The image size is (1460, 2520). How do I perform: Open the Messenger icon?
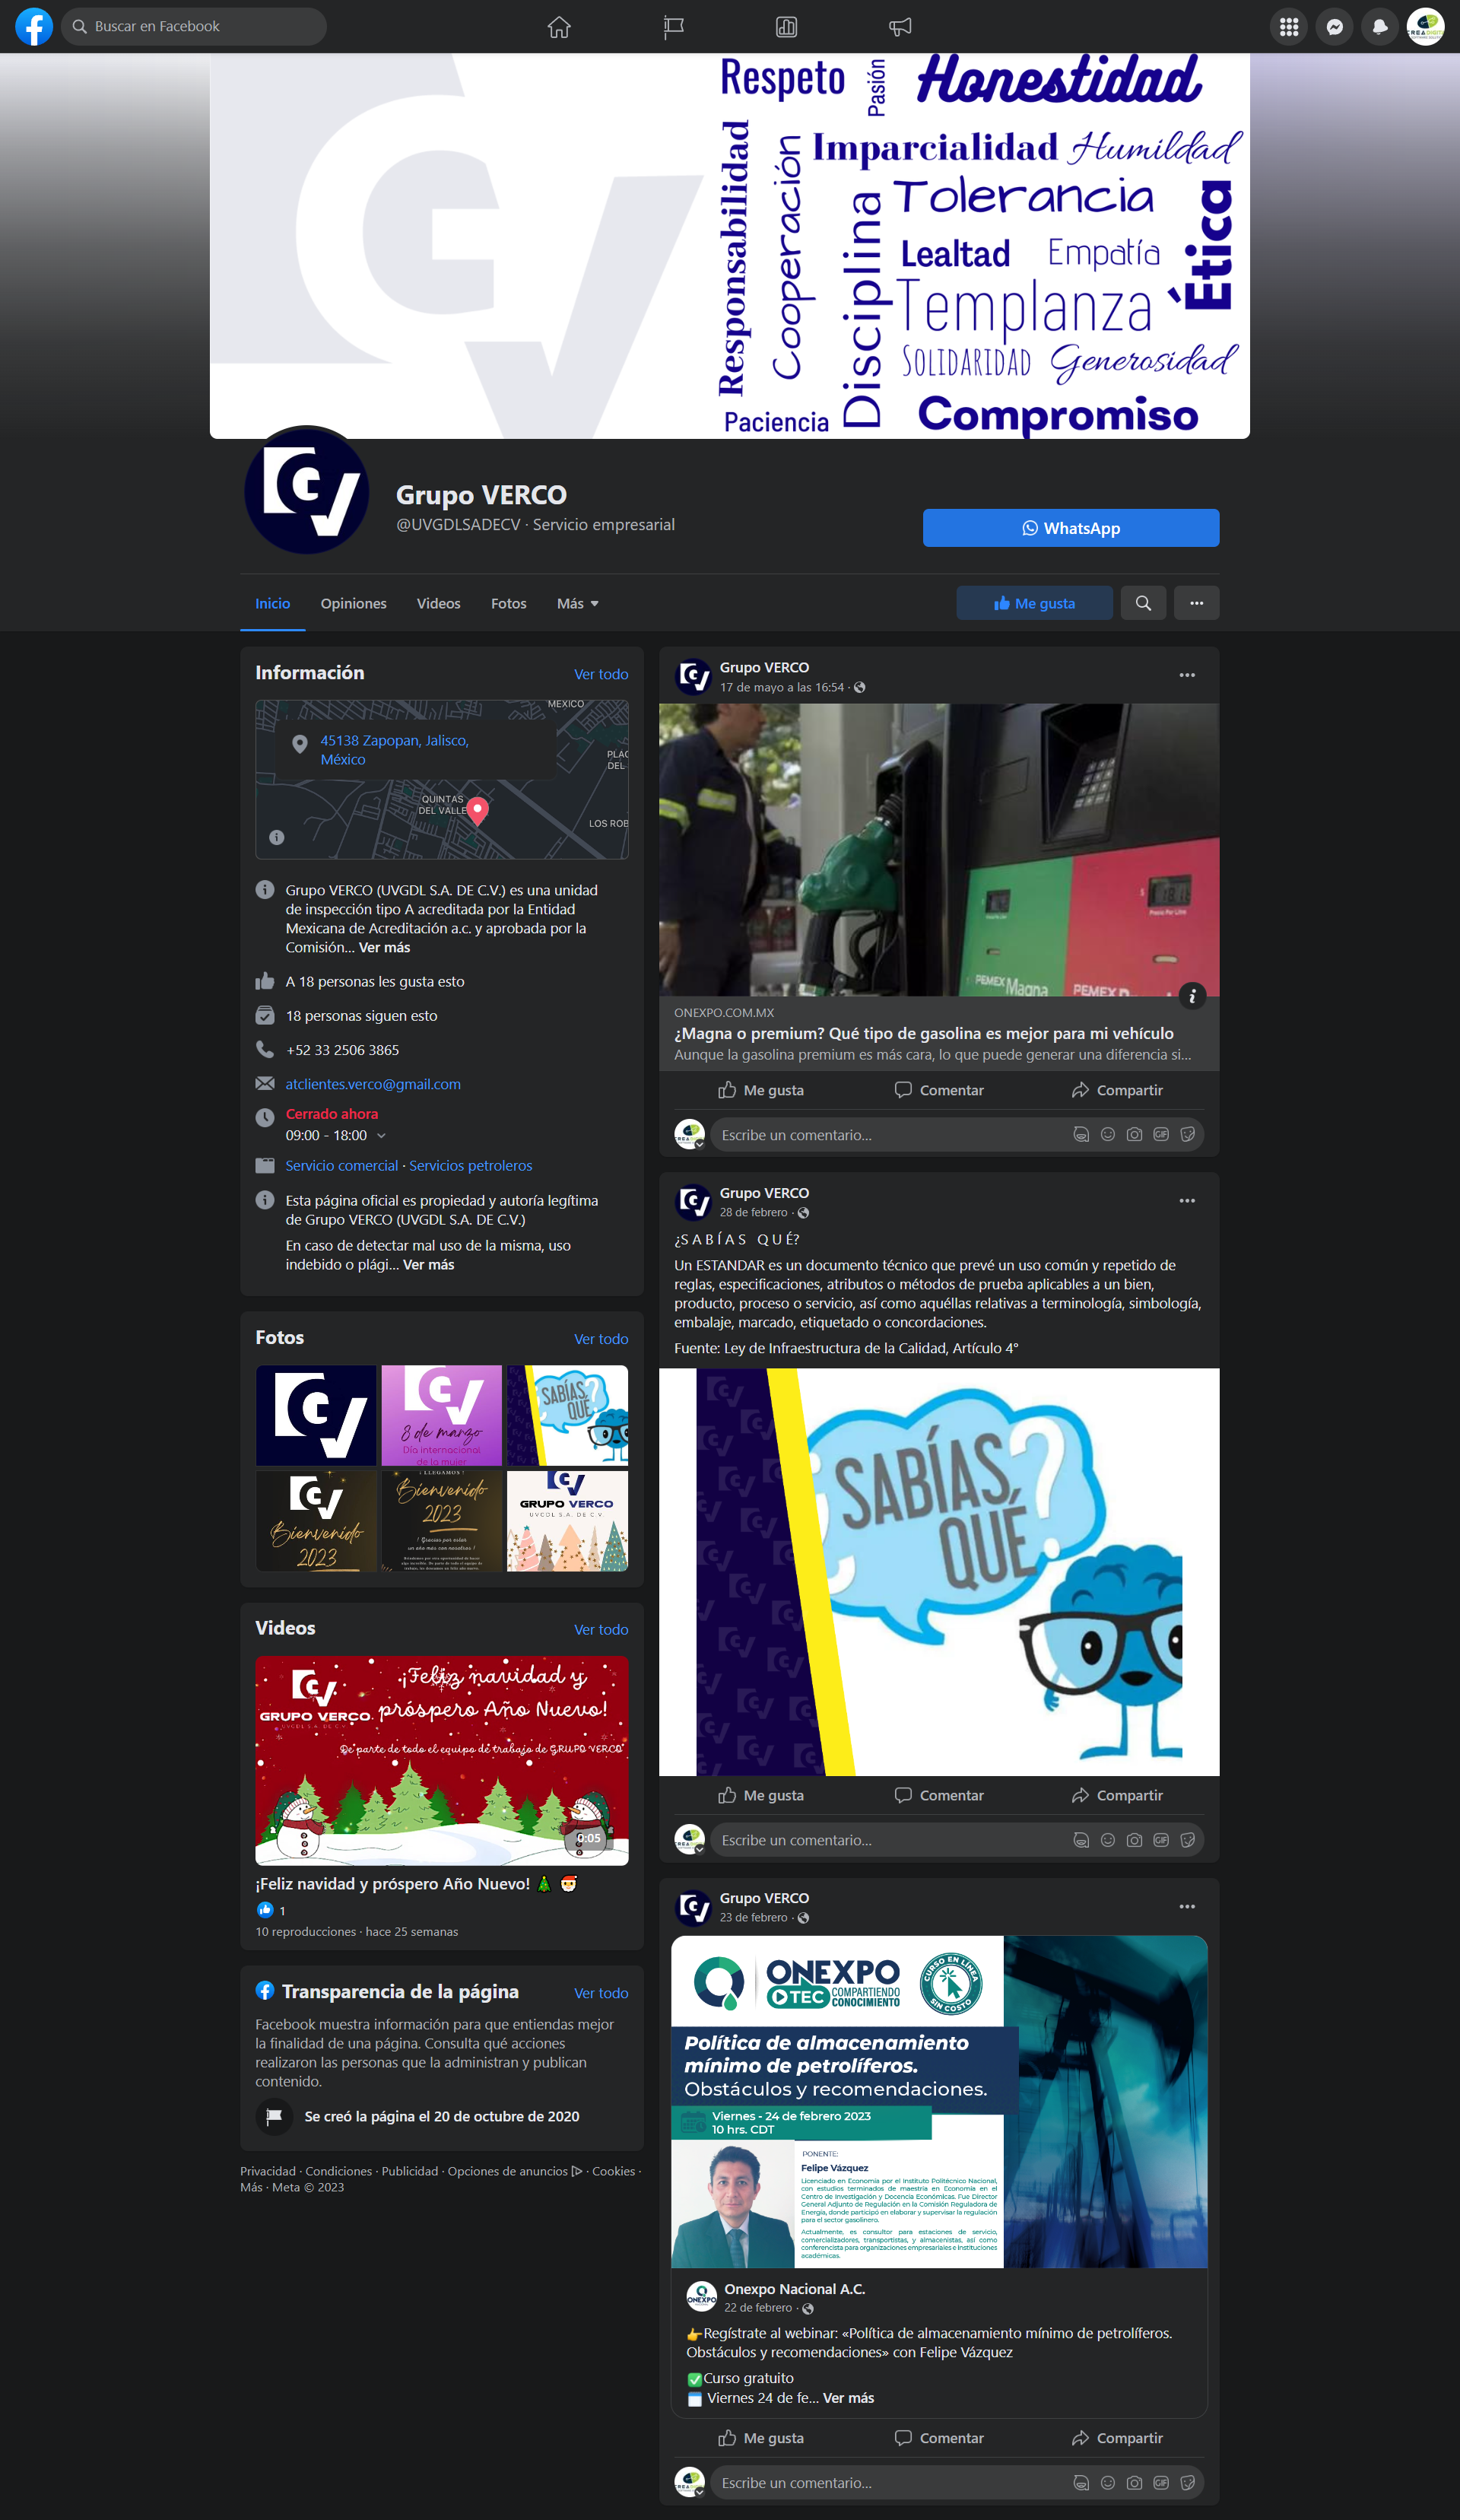[1334, 27]
